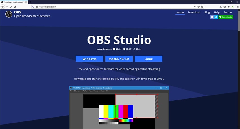
Task: Click the Linux penguin 25.0.4 release version
Action: pos(137,49)
